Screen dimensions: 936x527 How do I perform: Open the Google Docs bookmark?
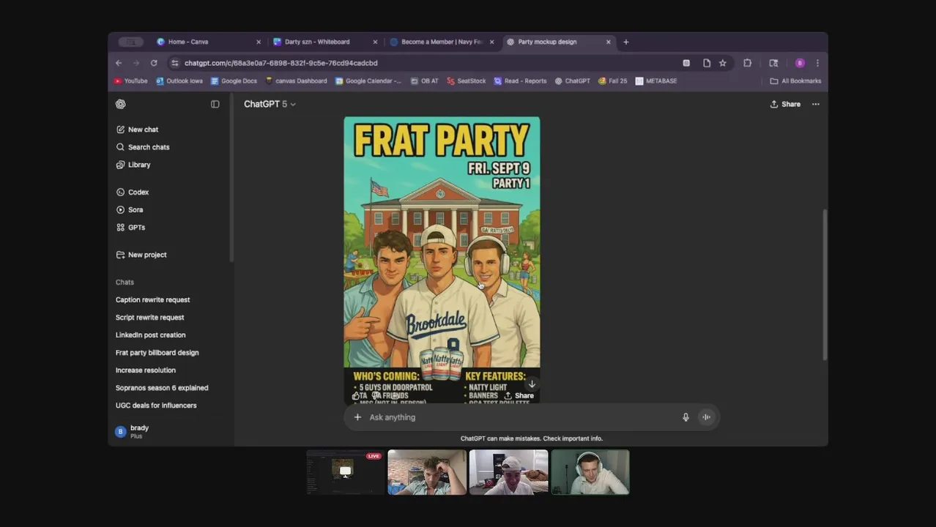pyautogui.click(x=234, y=81)
